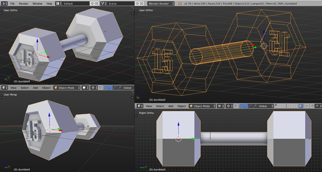322x172 pixels.
Task: Click the Default screen layout name field
Action: click(76, 3)
